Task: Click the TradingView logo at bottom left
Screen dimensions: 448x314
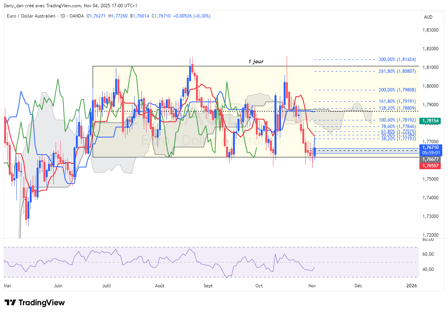Action: point(35,303)
